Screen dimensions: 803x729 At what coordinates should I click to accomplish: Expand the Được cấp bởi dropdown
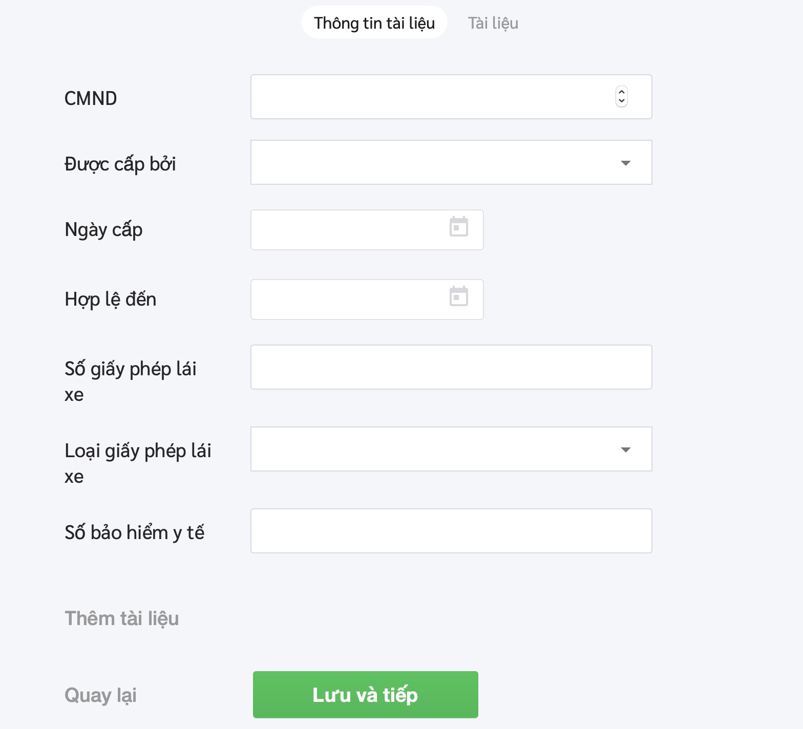click(x=625, y=163)
